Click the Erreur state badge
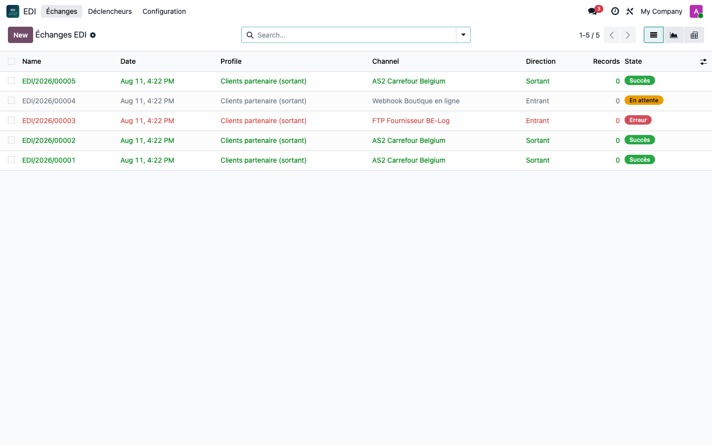 [638, 120]
